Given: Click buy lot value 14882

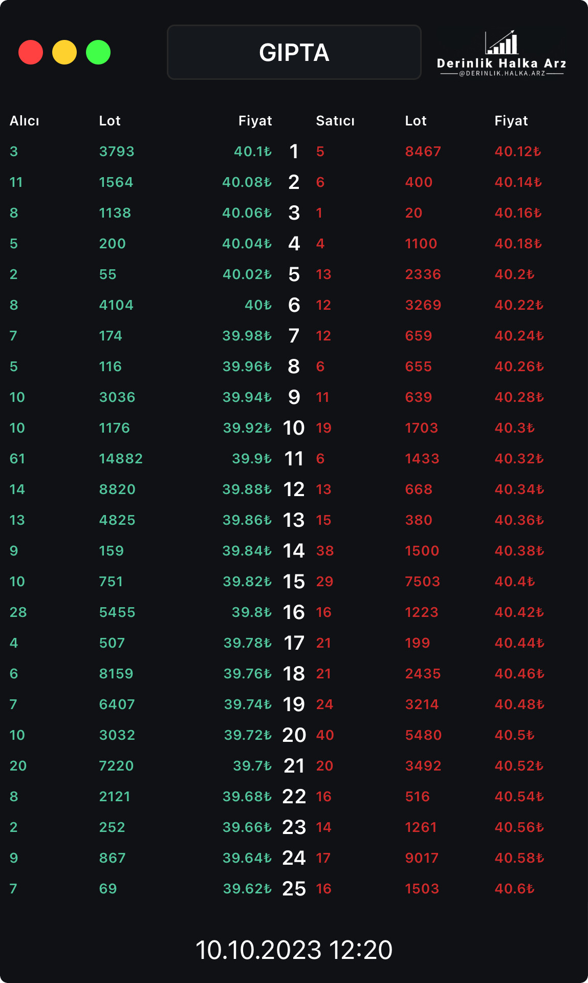Looking at the screenshot, I should click(x=121, y=459).
